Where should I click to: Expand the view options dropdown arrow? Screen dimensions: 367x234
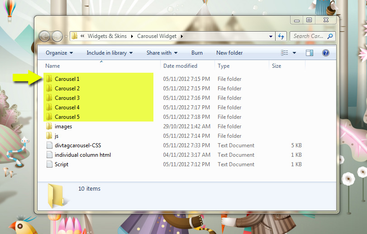click(x=294, y=53)
